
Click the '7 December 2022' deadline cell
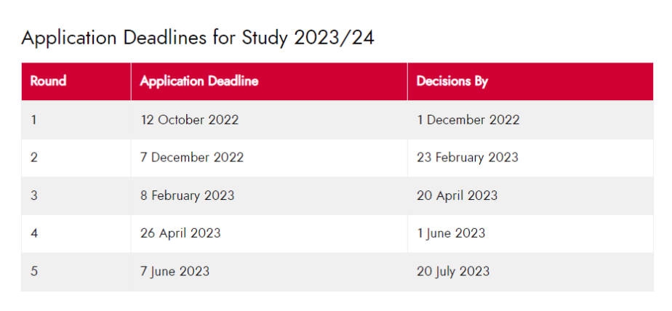pos(192,158)
